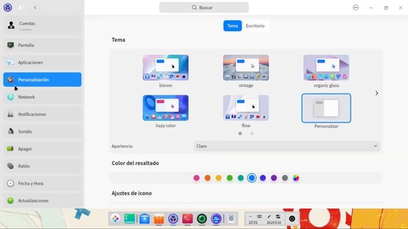Click the power button in the dock
Screen dimensions: 408x229
(292, 219)
